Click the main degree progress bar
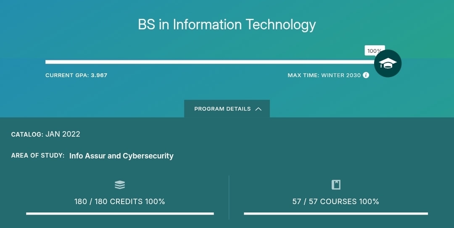This screenshot has width=454, height=228. pyautogui.click(x=210, y=62)
